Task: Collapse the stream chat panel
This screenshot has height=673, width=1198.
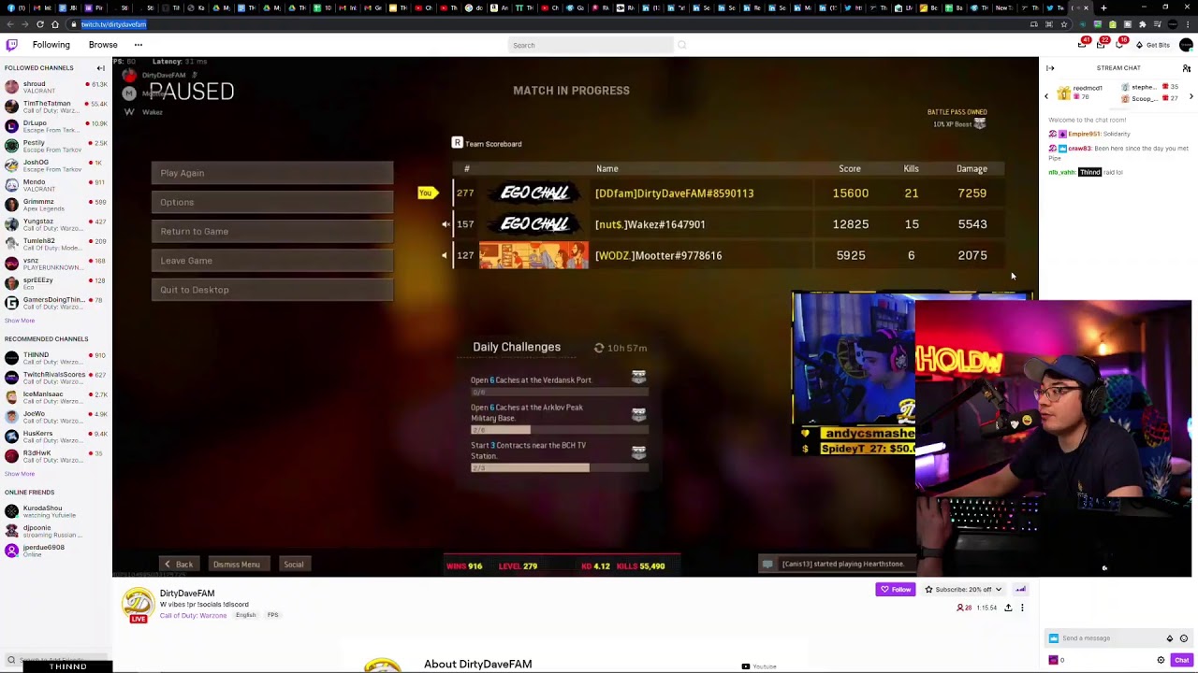Action: pos(1050,68)
